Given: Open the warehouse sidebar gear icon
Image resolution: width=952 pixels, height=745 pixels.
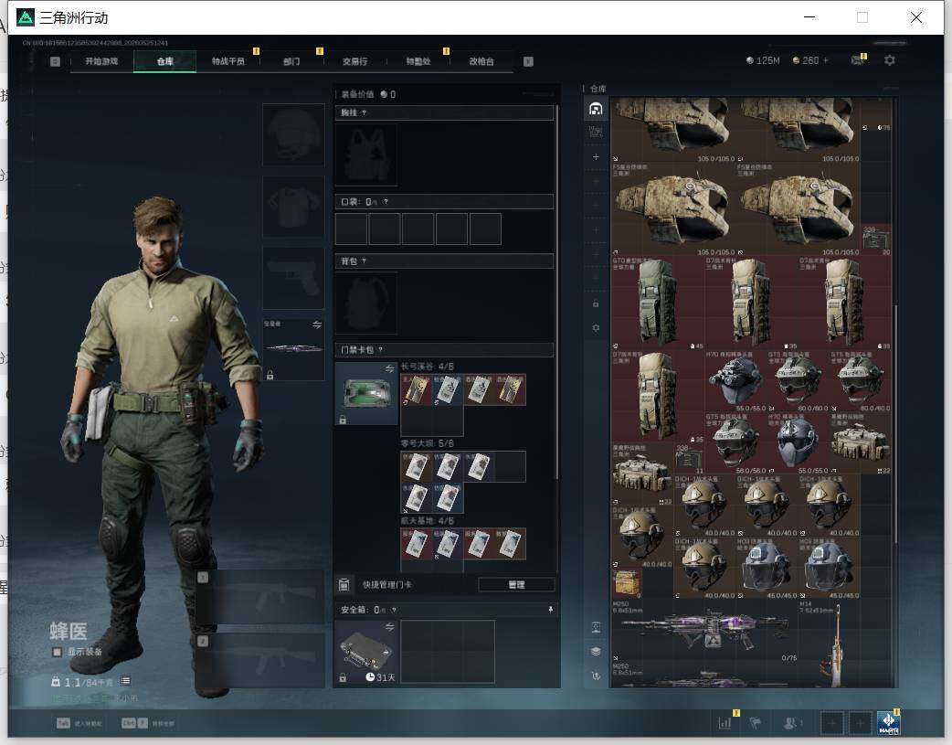Looking at the screenshot, I should point(596,327).
